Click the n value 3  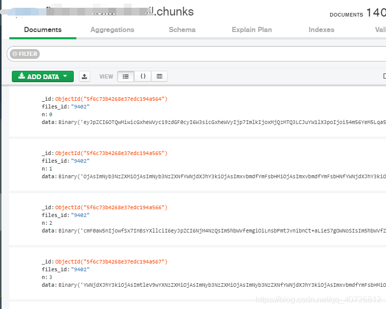click(x=51, y=277)
